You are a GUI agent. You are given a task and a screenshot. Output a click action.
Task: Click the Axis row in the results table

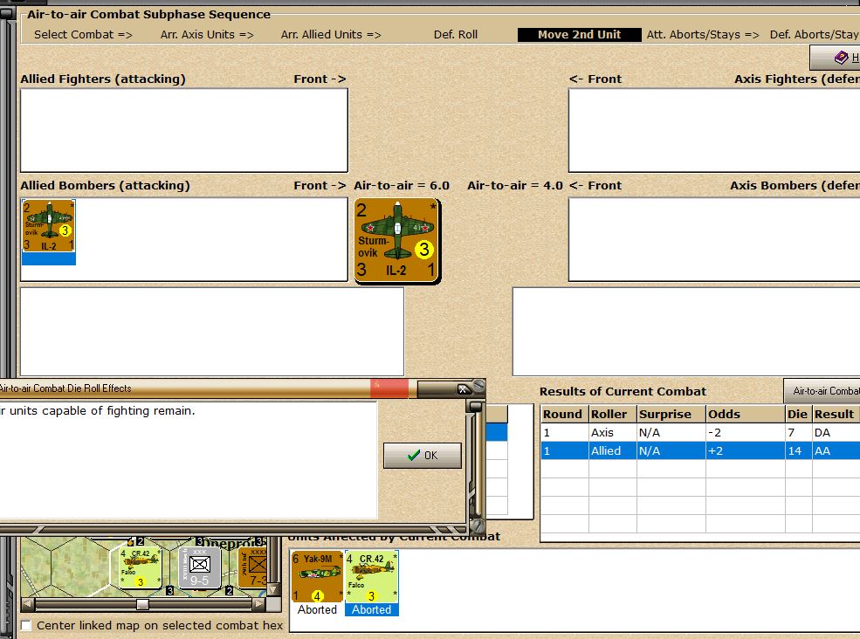point(700,432)
